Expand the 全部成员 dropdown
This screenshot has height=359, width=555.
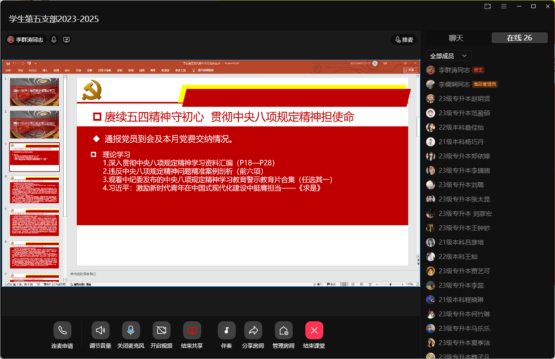pos(449,56)
